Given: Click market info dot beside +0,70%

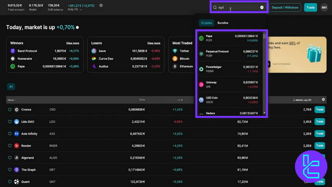Looking at the screenshot, I should pos(78,27).
